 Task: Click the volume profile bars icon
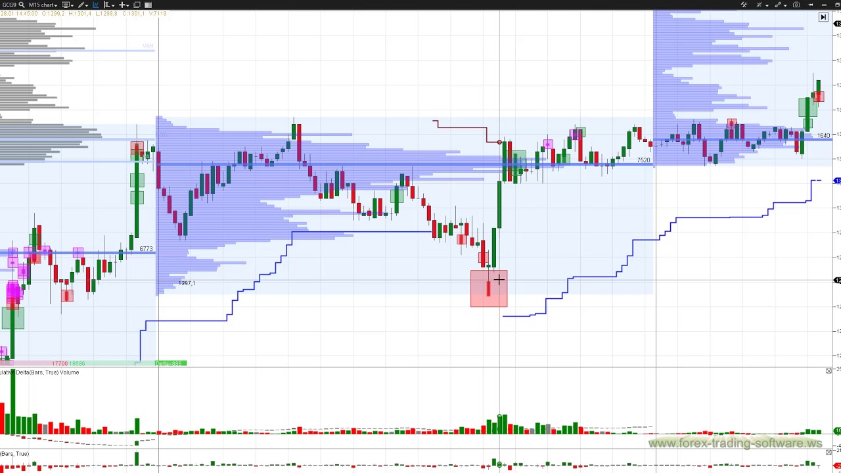(x=107, y=5)
